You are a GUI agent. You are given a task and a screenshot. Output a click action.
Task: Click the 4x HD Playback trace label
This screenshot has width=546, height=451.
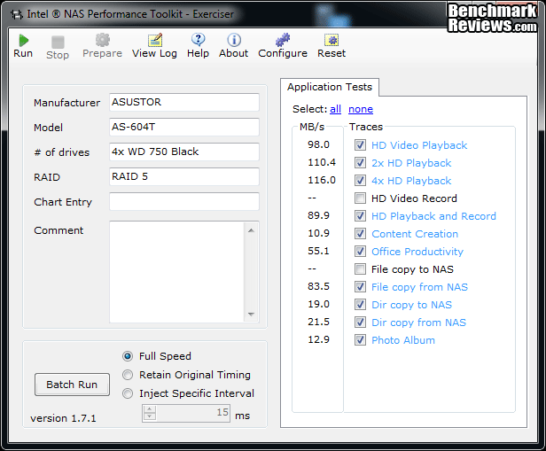coord(411,181)
